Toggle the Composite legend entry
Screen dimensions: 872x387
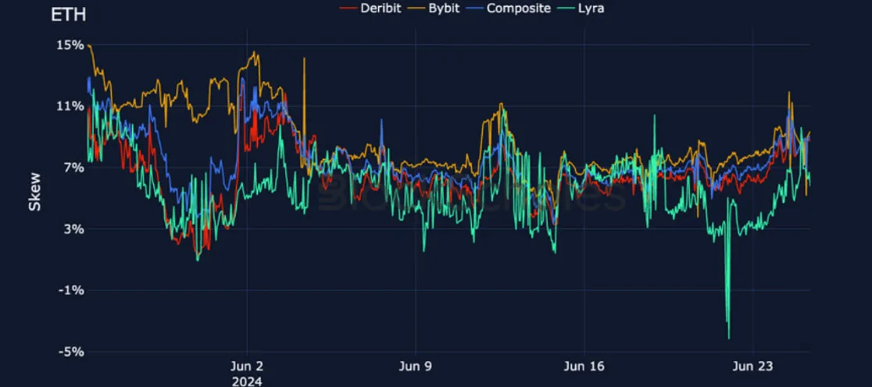[x=508, y=9]
